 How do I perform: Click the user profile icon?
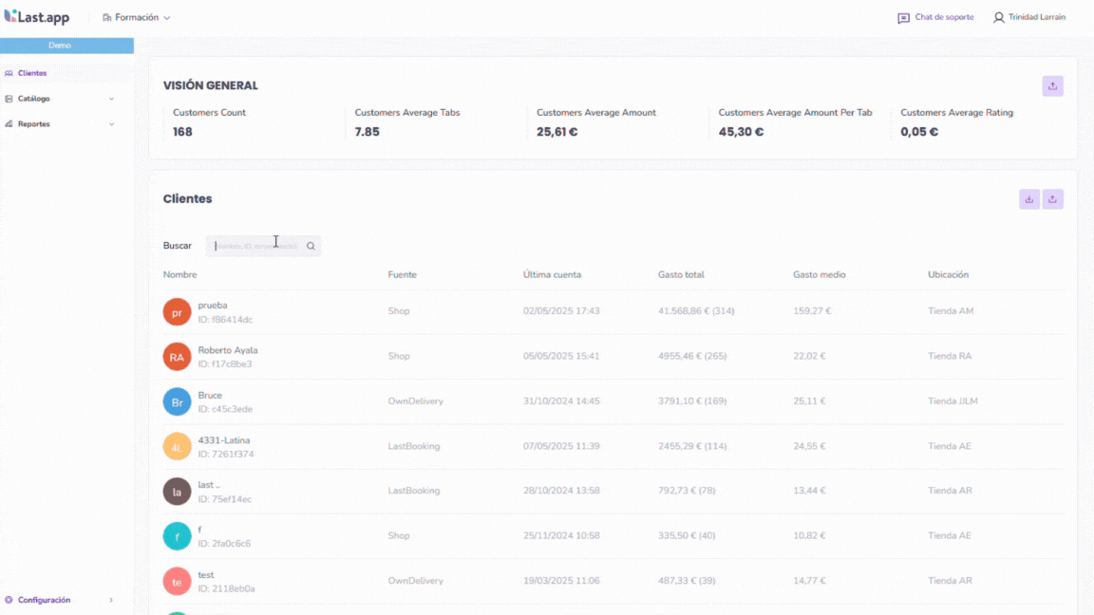tap(998, 18)
